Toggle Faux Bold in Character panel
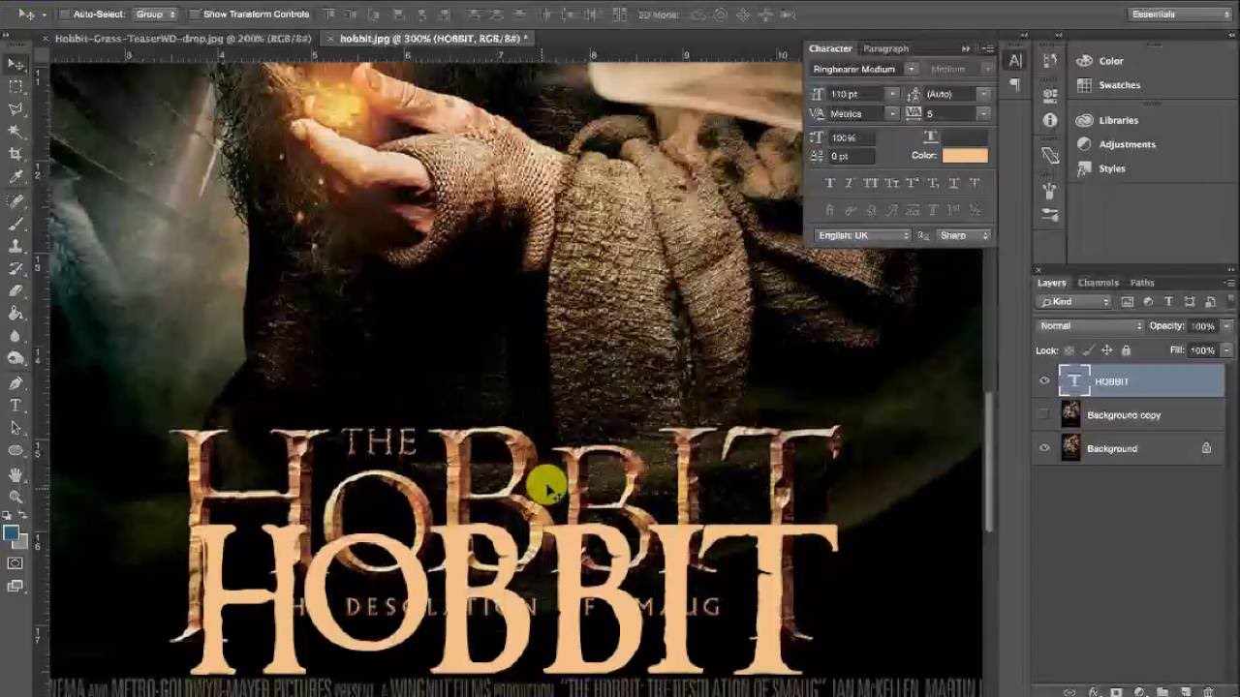 829,183
